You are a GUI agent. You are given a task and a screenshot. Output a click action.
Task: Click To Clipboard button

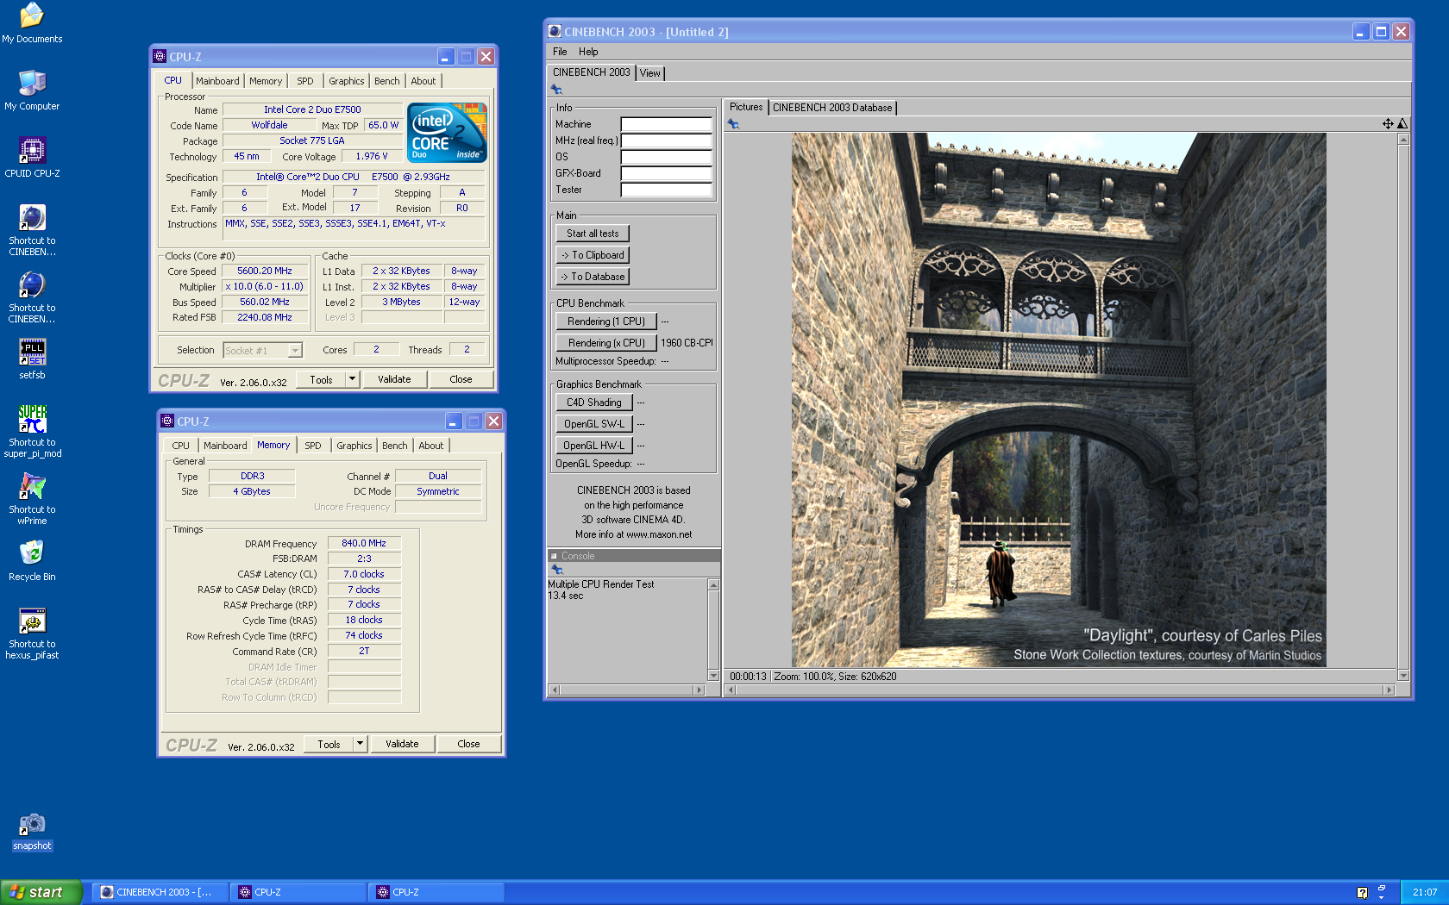pos(593,255)
